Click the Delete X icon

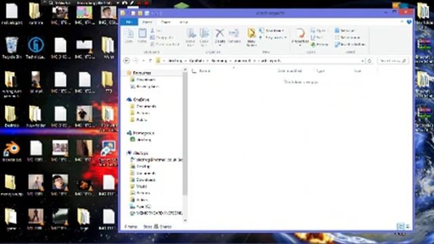coord(220,33)
